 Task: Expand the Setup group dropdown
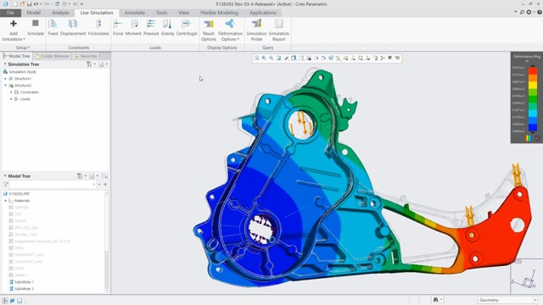pyautogui.click(x=23, y=47)
